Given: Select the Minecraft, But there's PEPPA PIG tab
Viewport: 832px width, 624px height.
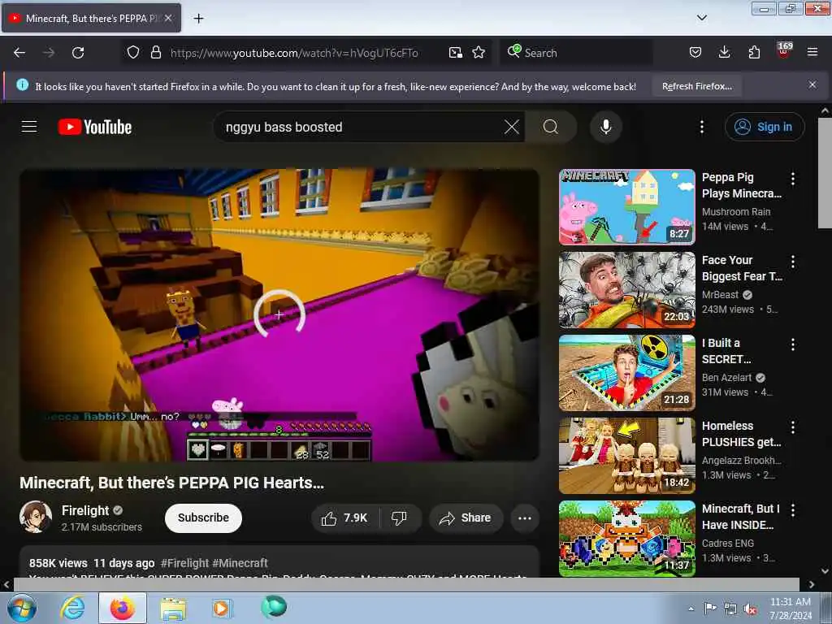Looking at the screenshot, I should tap(91, 18).
